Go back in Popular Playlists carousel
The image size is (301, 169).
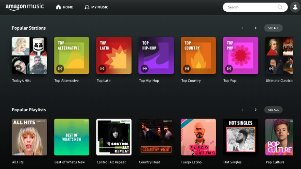tap(242, 110)
